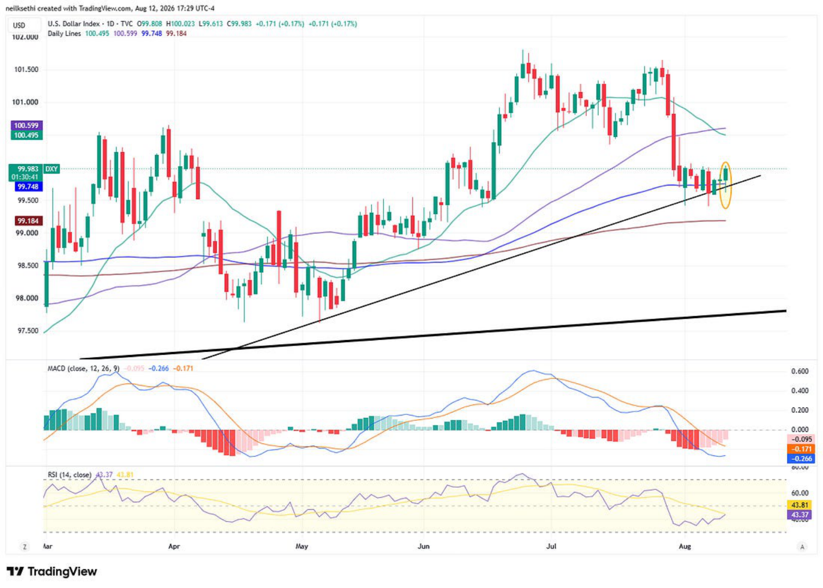Click the Z timezone button on time axis
The height and width of the screenshot is (588, 823).
click(24, 547)
